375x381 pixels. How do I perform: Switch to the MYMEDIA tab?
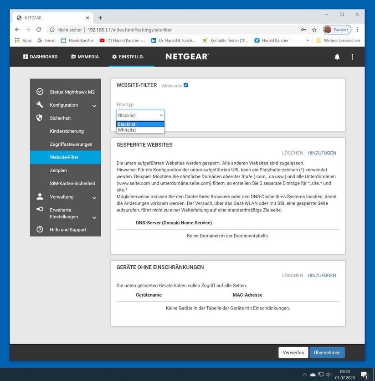pos(85,57)
